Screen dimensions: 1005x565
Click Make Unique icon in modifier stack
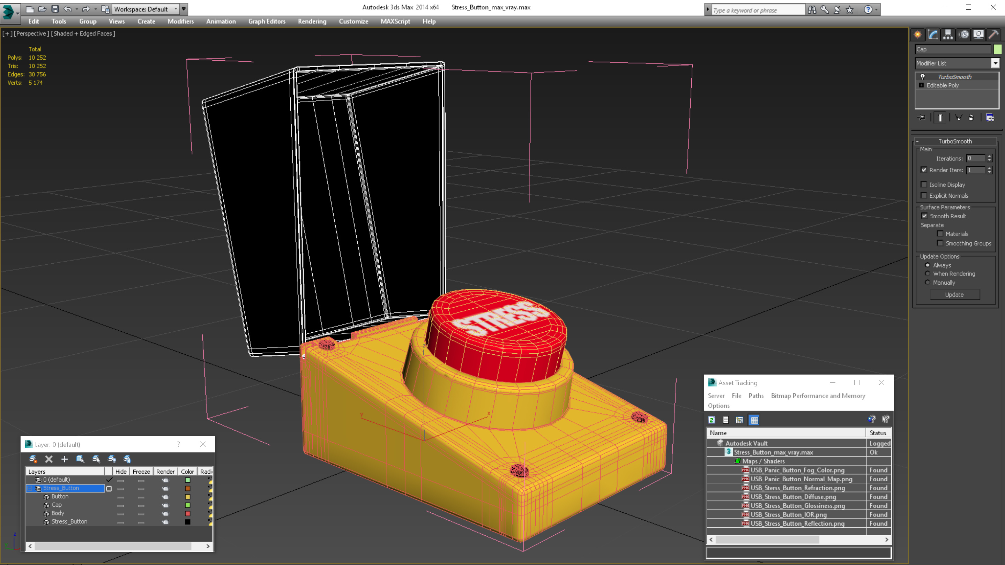(958, 118)
